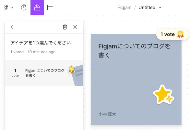This screenshot has width=190, height=130.
Task: Select the star sticker on the sticky note
Action: pyautogui.click(x=164, y=95)
